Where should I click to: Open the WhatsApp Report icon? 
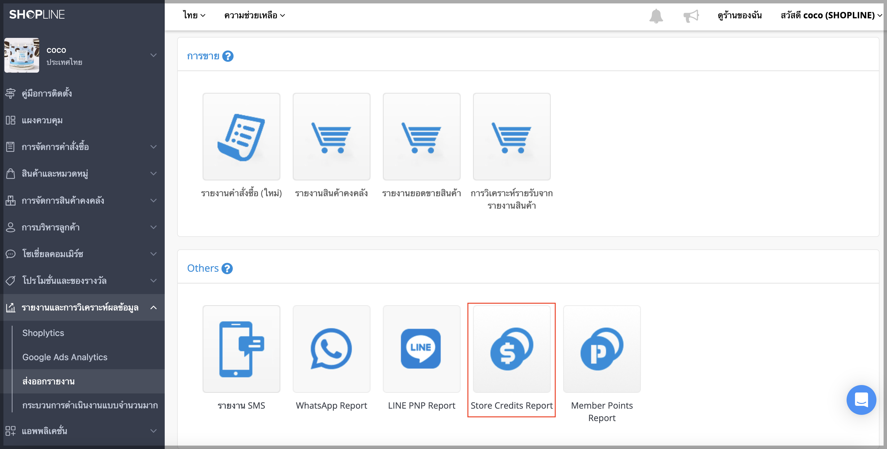click(x=331, y=349)
